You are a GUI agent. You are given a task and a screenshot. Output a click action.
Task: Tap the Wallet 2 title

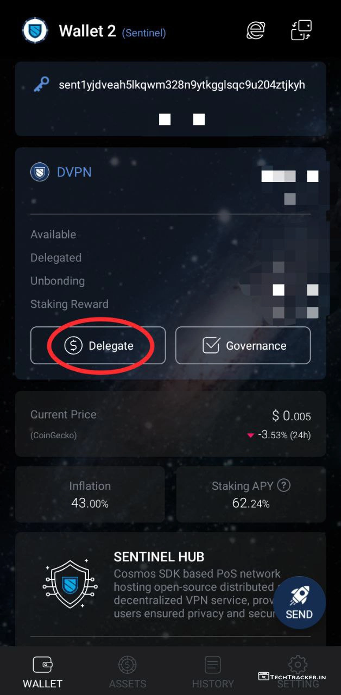[87, 31]
